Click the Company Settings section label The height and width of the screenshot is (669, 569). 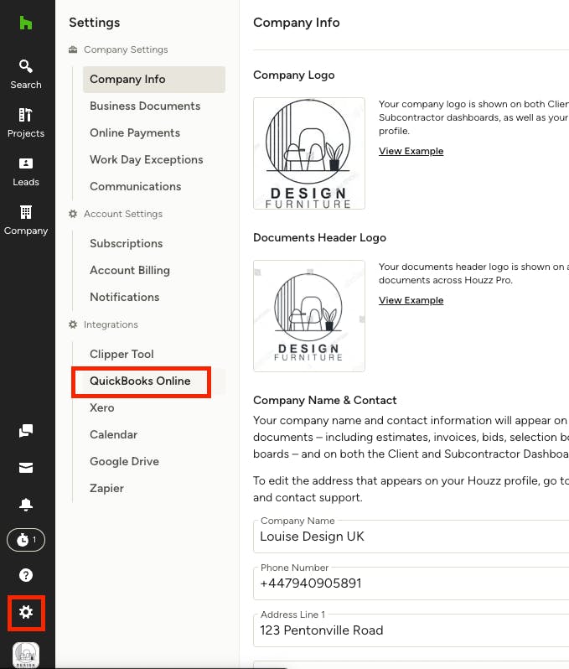tap(126, 50)
